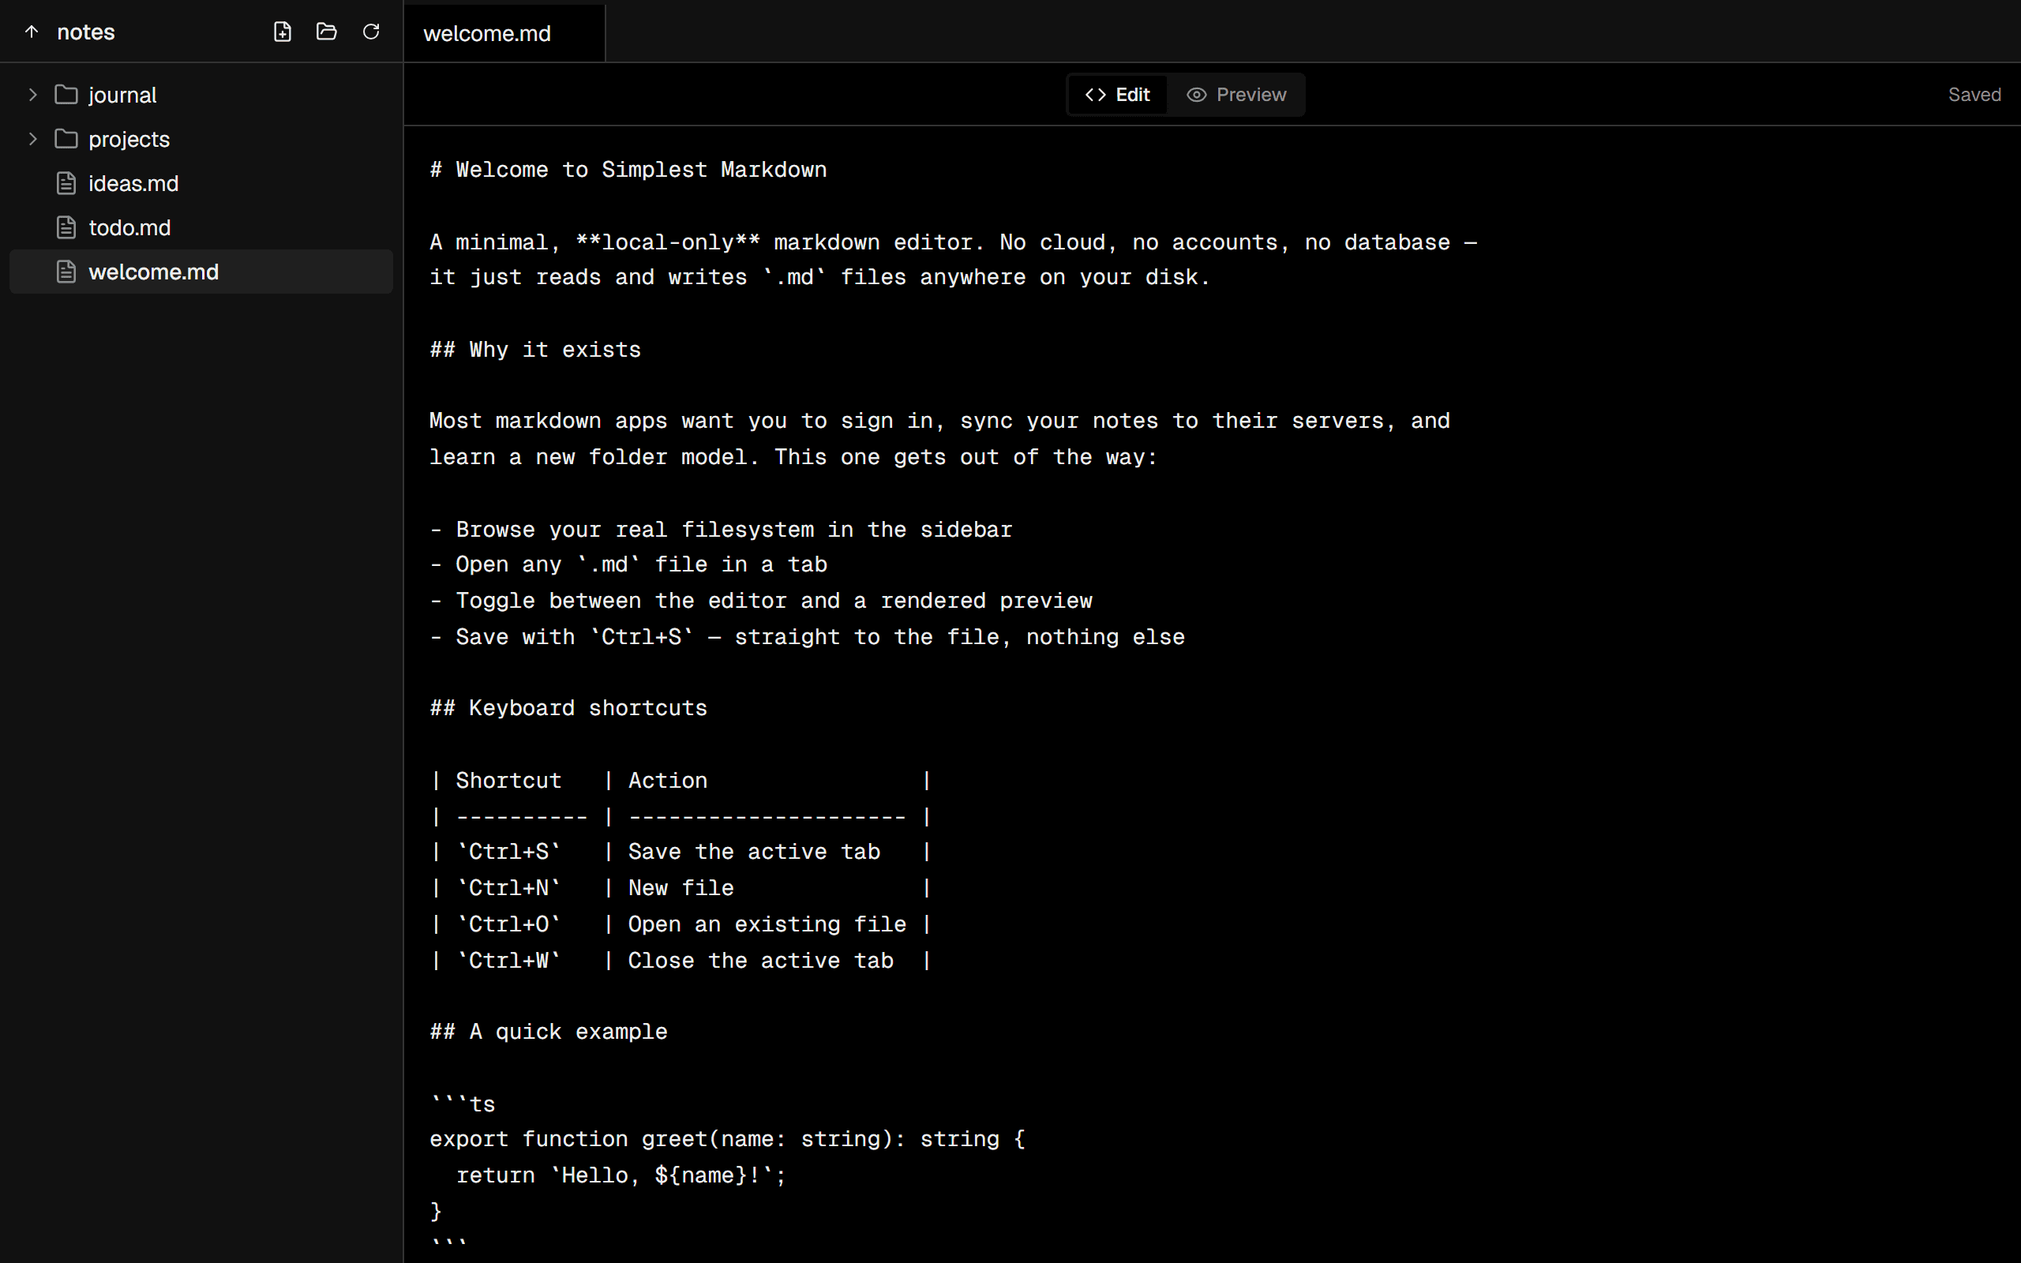Expand the journal folder chevron

(x=32, y=95)
